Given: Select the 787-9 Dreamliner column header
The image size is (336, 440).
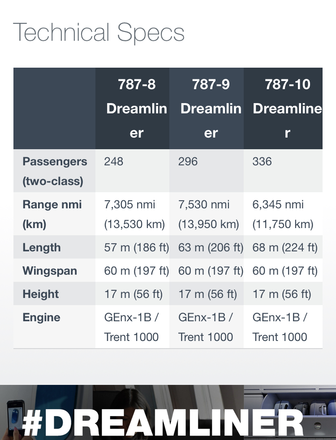Looking at the screenshot, I should (211, 108).
